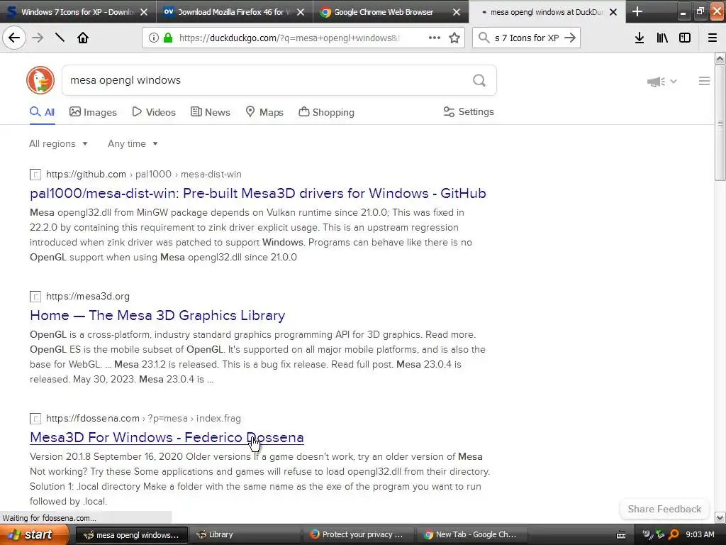This screenshot has height=545, width=726.
Task: Open a new tab with plus button
Action: (637, 11)
